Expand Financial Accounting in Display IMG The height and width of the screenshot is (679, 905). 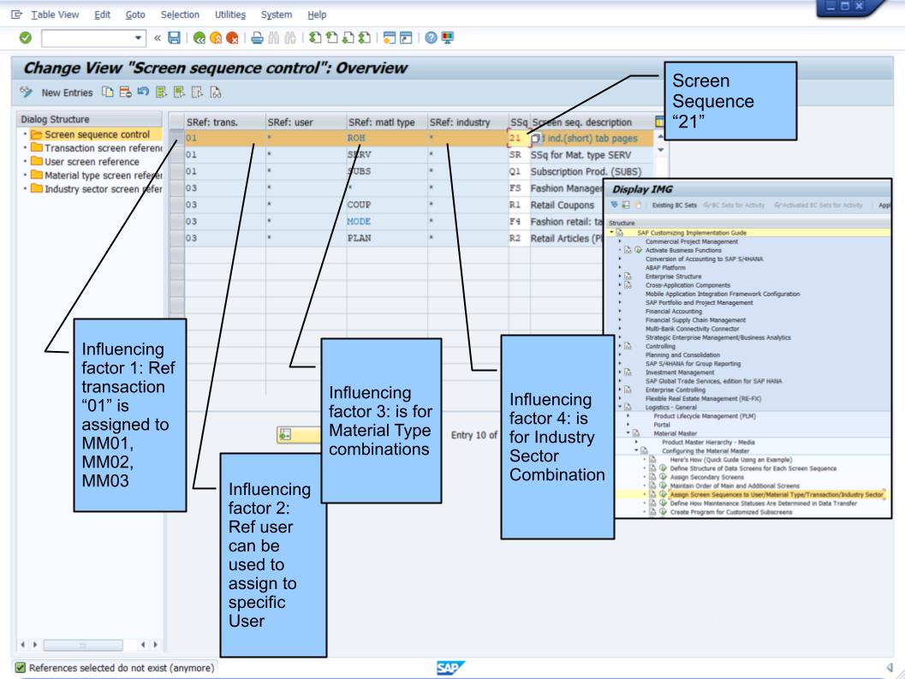[x=620, y=311]
